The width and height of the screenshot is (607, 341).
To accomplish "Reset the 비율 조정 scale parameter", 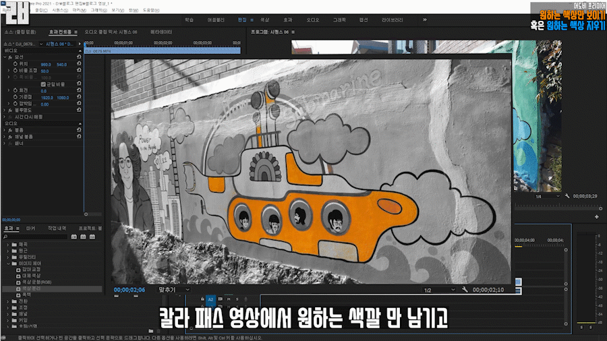I will tap(79, 70).
